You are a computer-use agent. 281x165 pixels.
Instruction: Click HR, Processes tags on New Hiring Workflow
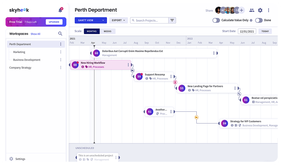[x=96, y=67]
